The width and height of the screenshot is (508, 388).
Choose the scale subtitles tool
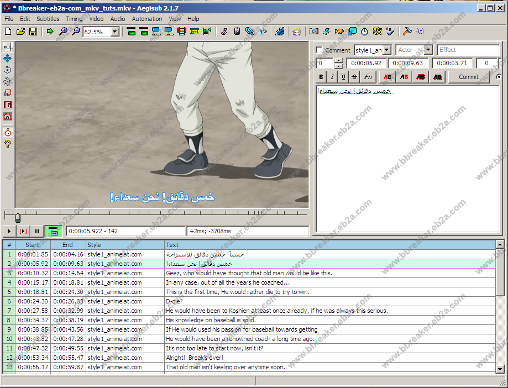pyautogui.click(x=7, y=93)
